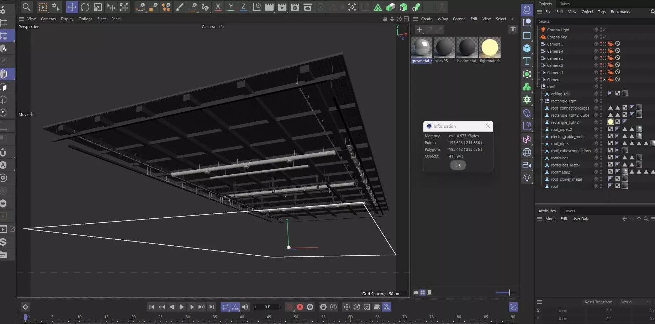Toggle the Y axis lock
The height and width of the screenshot is (324, 655).
231,7
